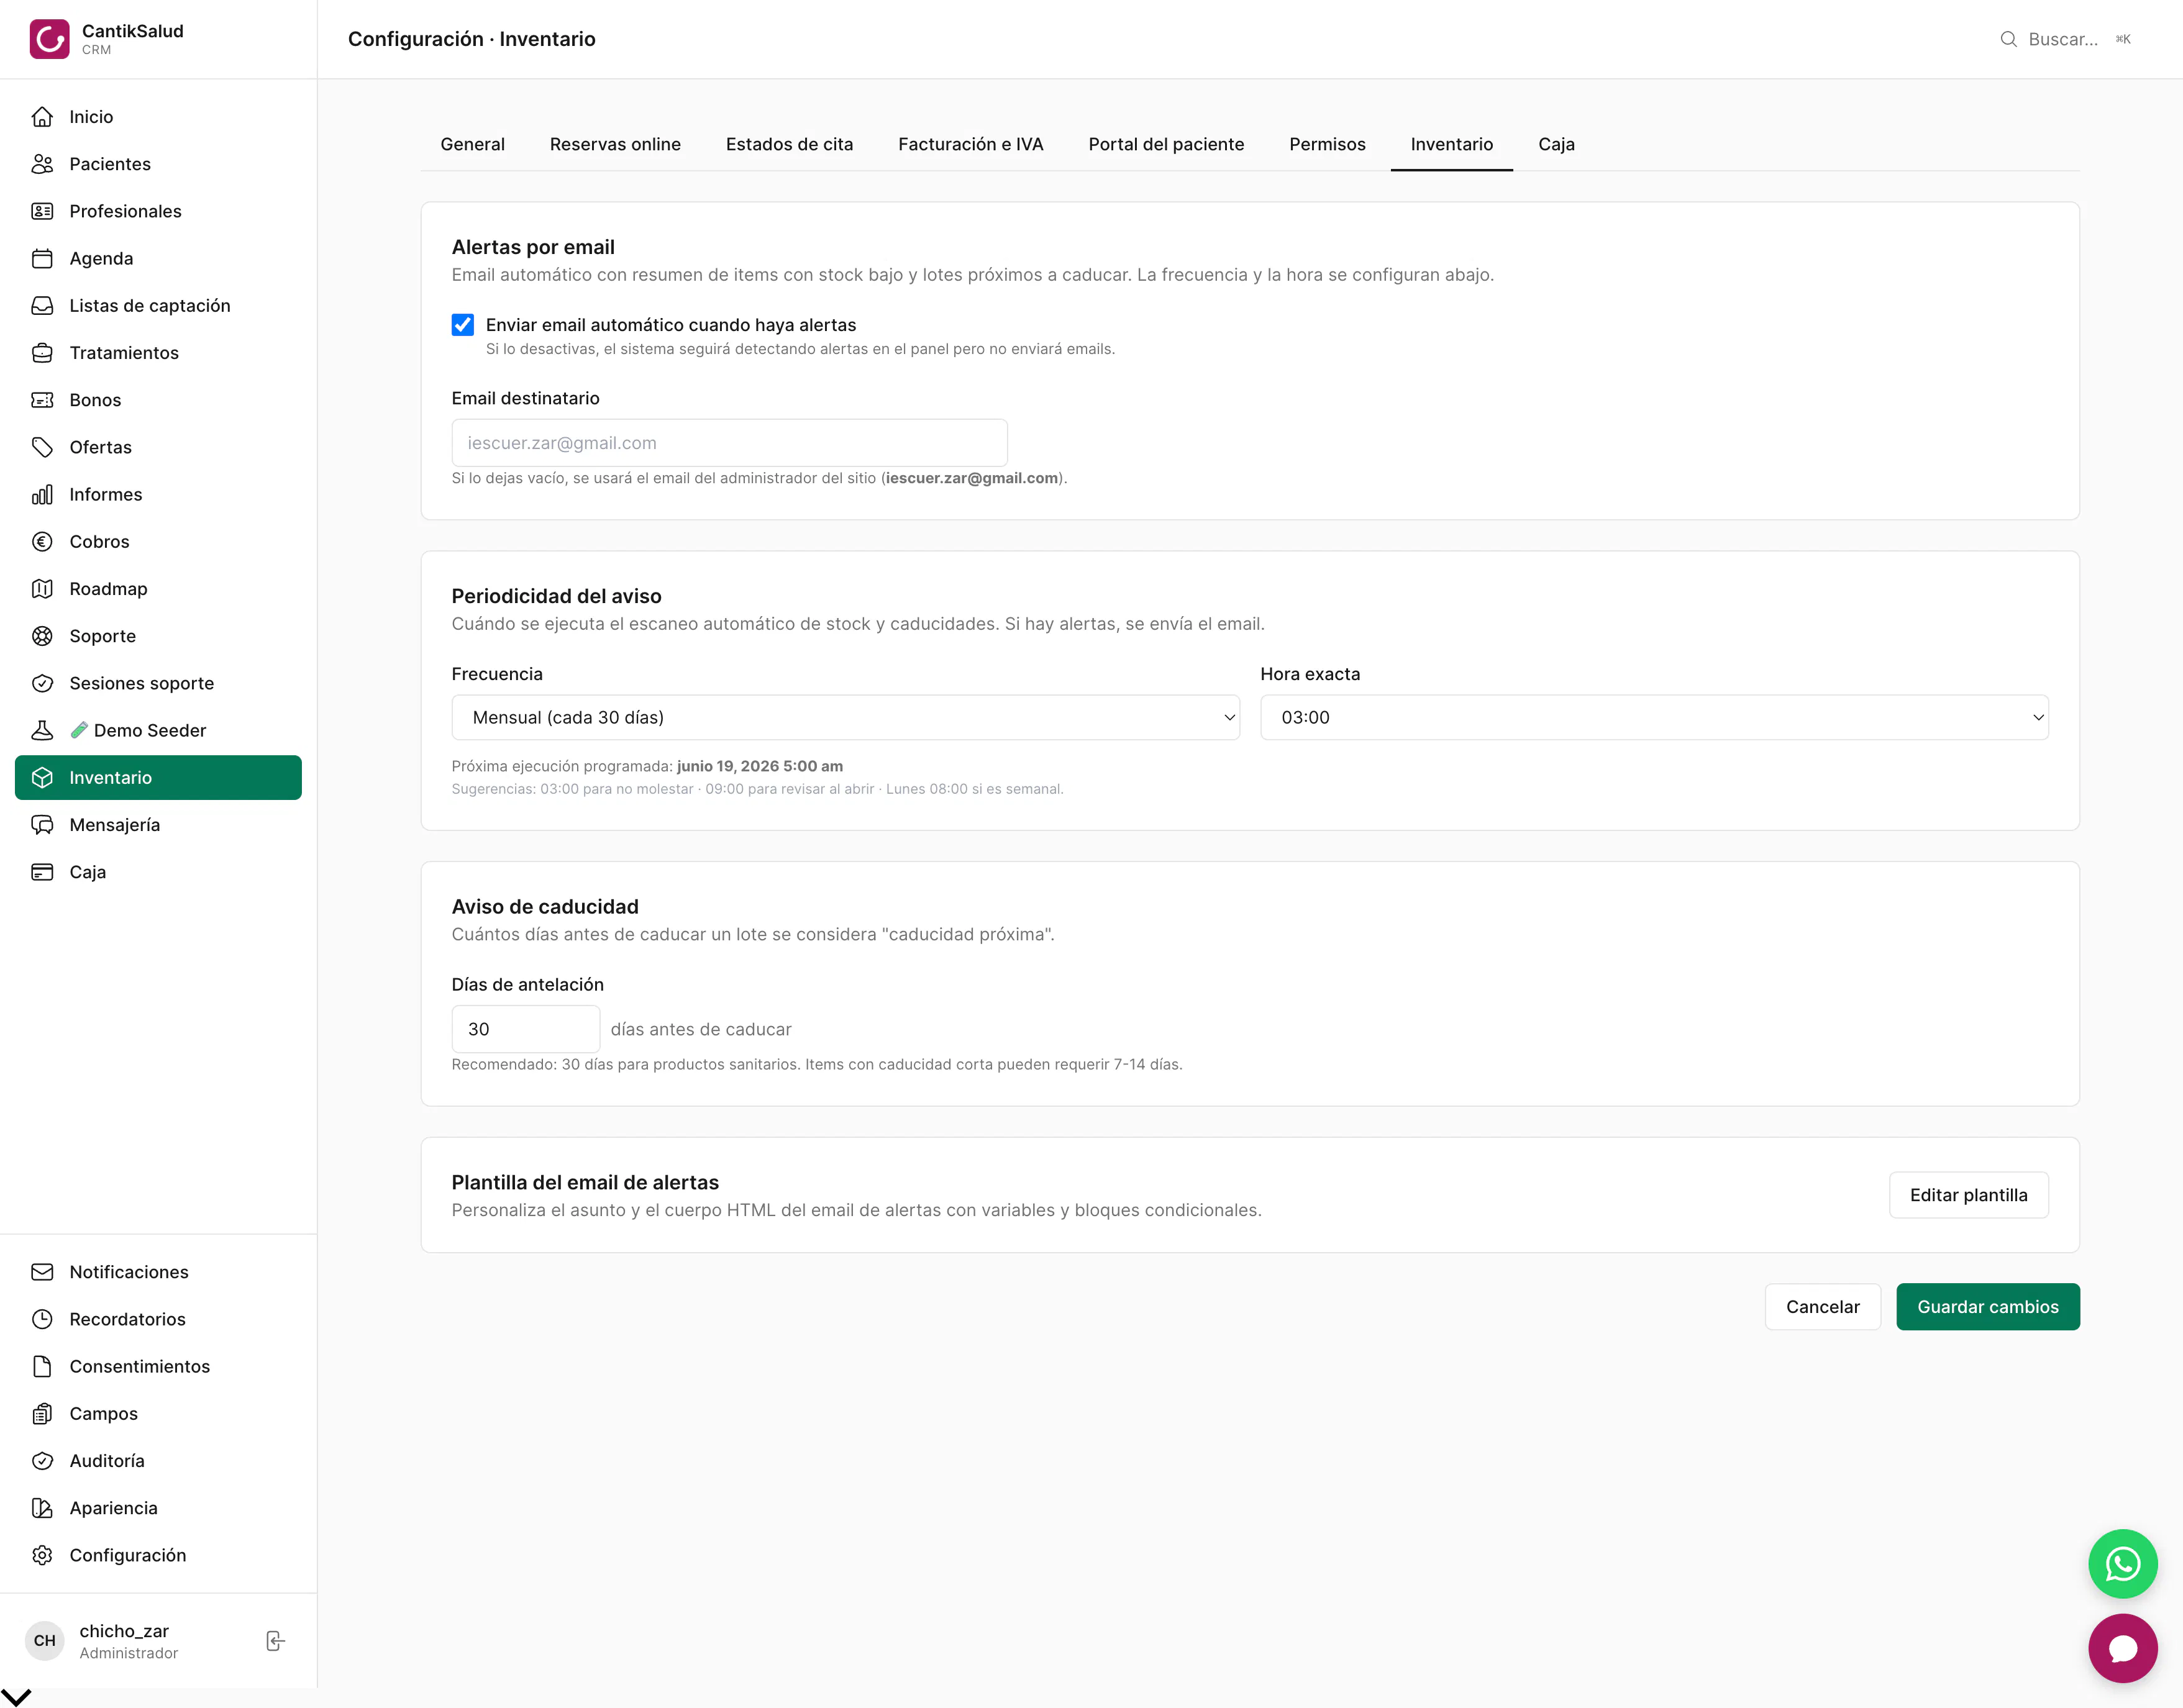Viewport: 2183px width, 1708px height.
Task: Click the Pacientes label in sidebar
Action: 110,164
